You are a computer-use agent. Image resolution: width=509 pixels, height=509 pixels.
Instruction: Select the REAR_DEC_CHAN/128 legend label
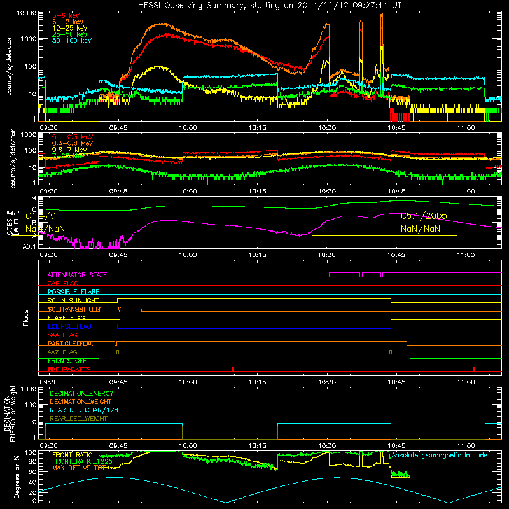coord(84,410)
